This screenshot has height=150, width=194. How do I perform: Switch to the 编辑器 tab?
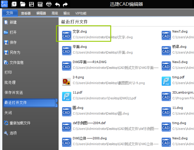tap(41, 13)
